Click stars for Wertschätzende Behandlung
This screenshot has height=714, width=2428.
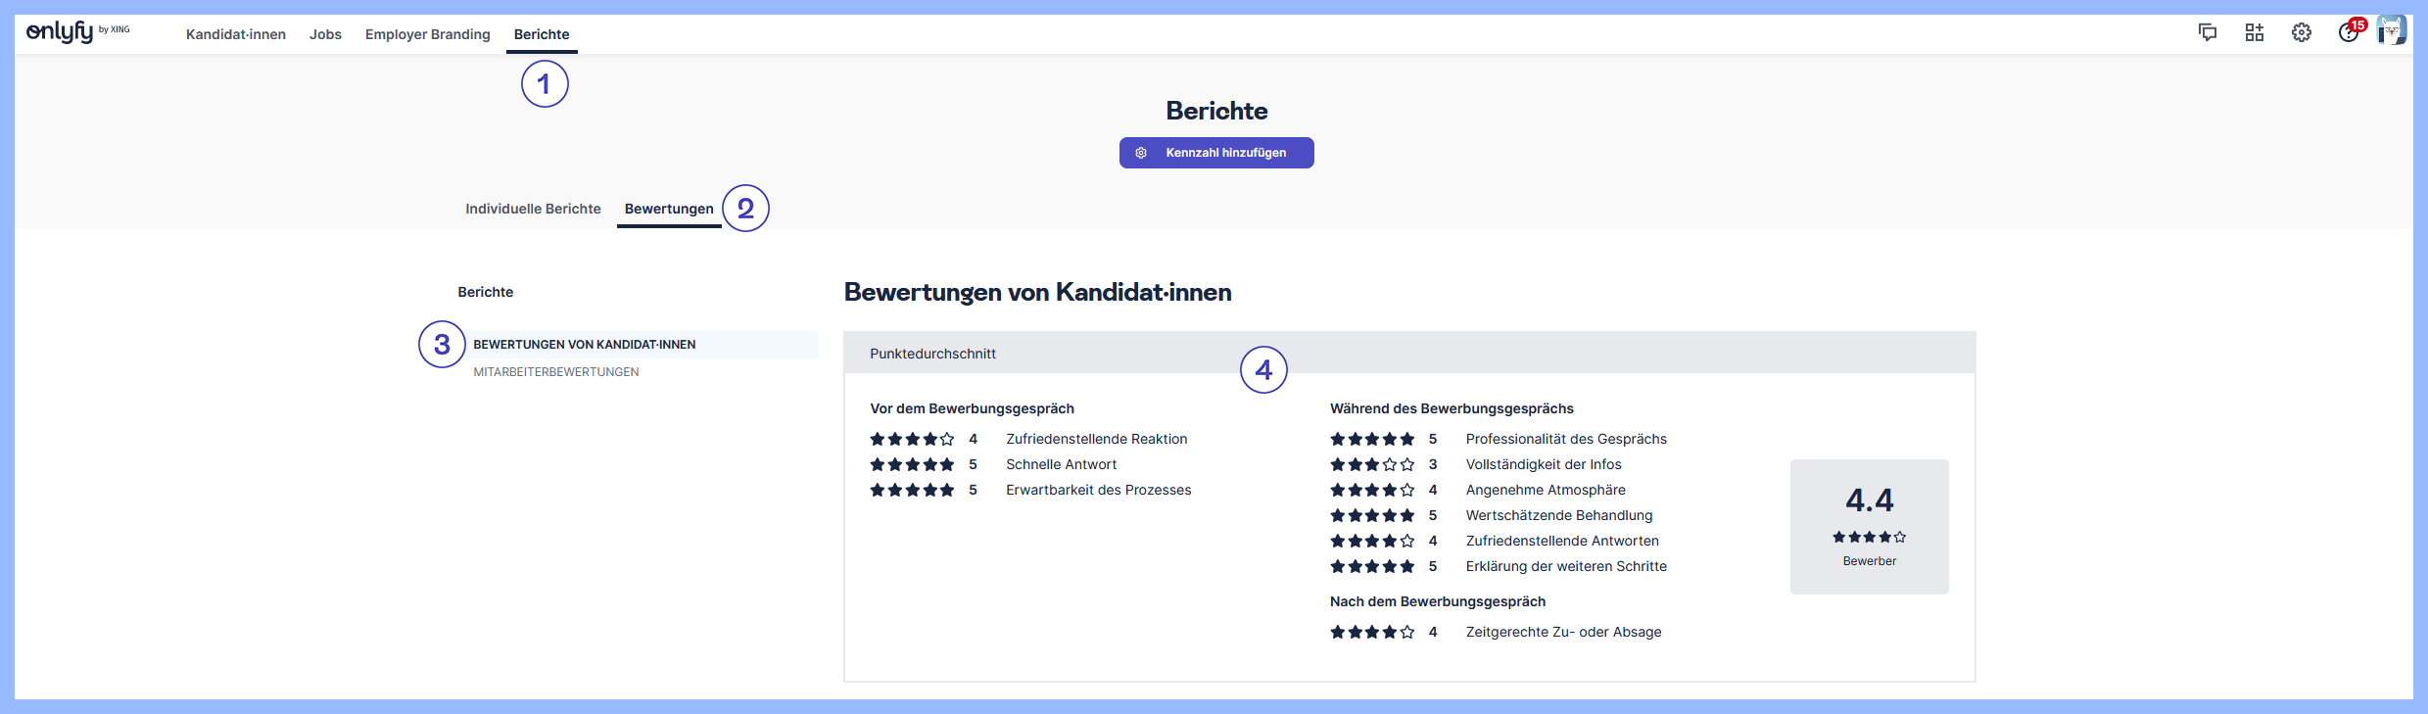click(x=1372, y=515)
